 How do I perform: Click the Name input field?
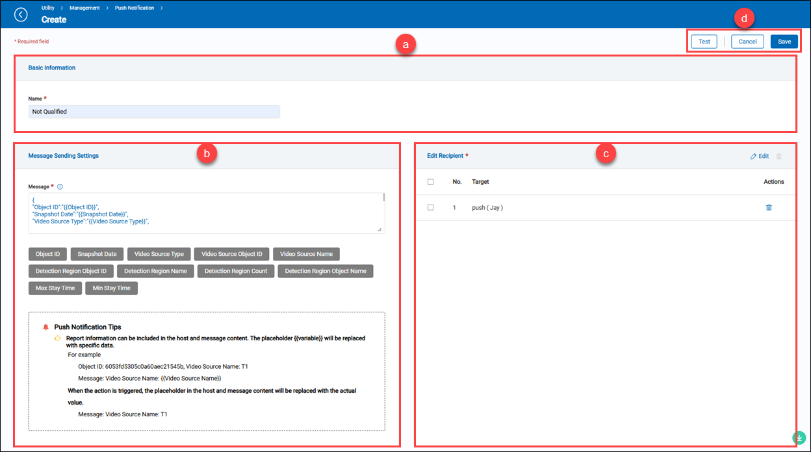[155, 112]
